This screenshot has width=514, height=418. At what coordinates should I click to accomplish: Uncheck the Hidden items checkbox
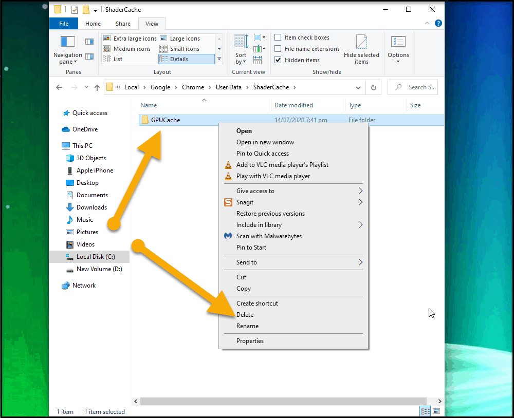(278, 60)
